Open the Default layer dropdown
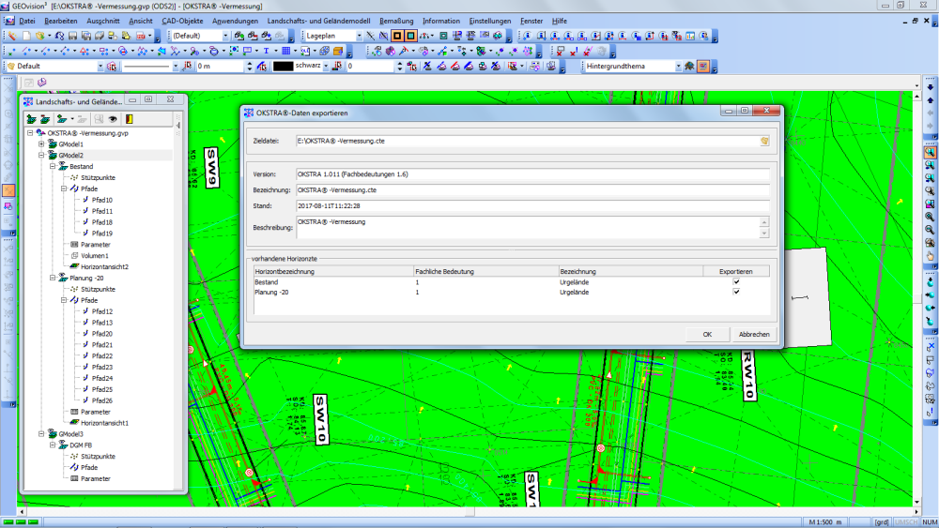The width and height of the screenshot is (939, 528). [100, 67]
